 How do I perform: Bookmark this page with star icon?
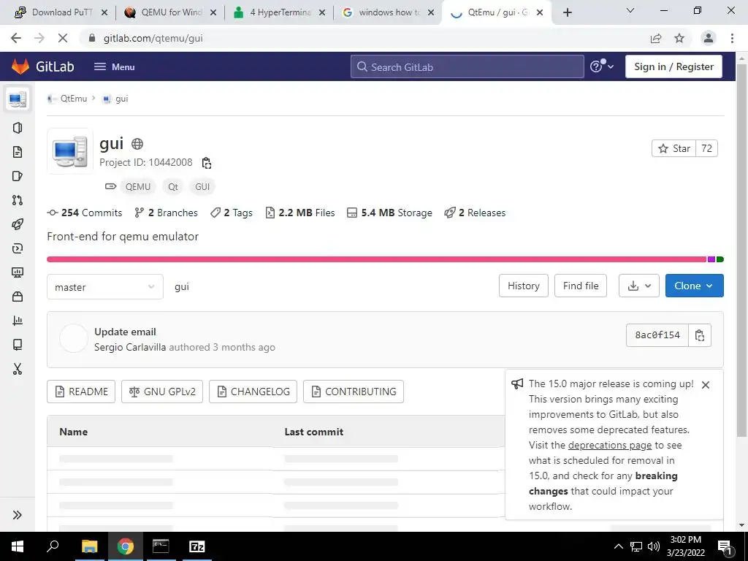[679, 38]
